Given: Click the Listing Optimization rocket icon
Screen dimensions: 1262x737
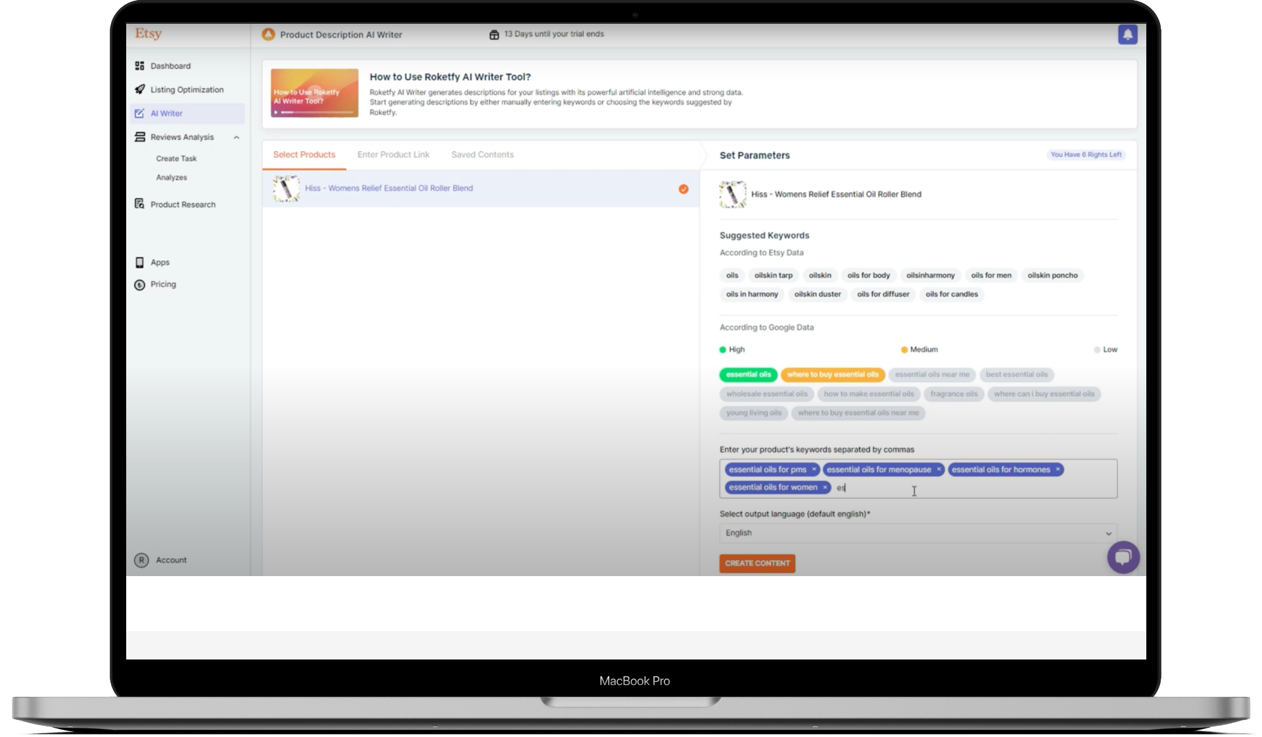Looking at the screenshot, I should [139, 89].
